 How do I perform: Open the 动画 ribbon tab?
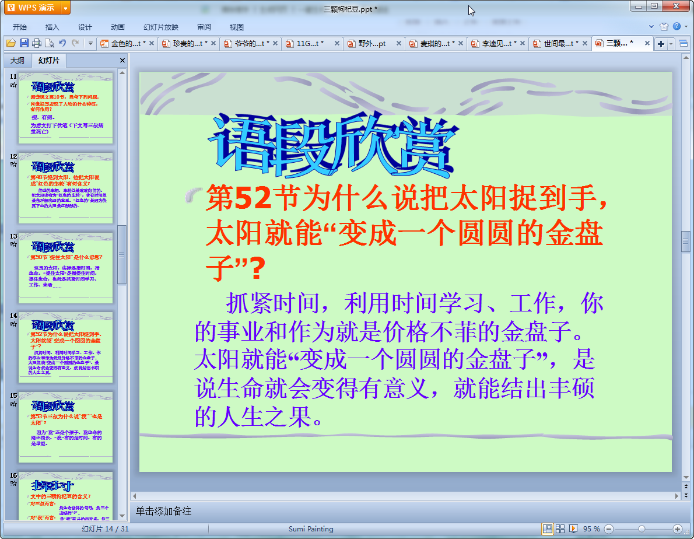[118, 27]
